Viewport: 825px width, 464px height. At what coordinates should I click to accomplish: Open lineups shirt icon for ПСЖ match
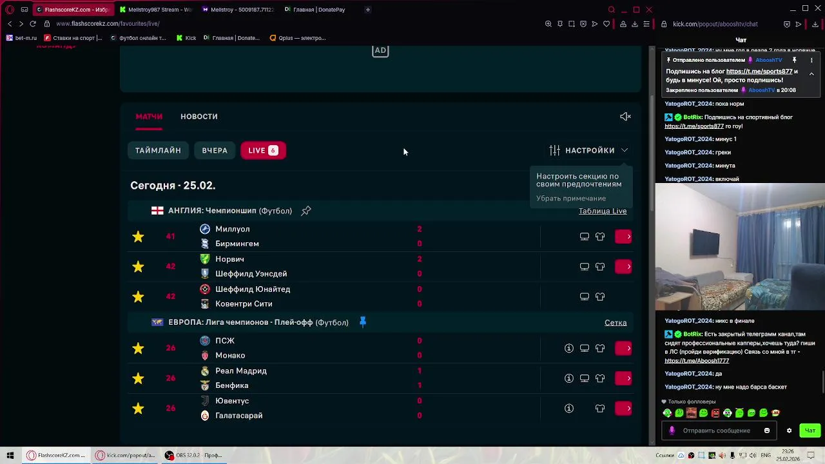pyautogui.click(x=600, y=348)
